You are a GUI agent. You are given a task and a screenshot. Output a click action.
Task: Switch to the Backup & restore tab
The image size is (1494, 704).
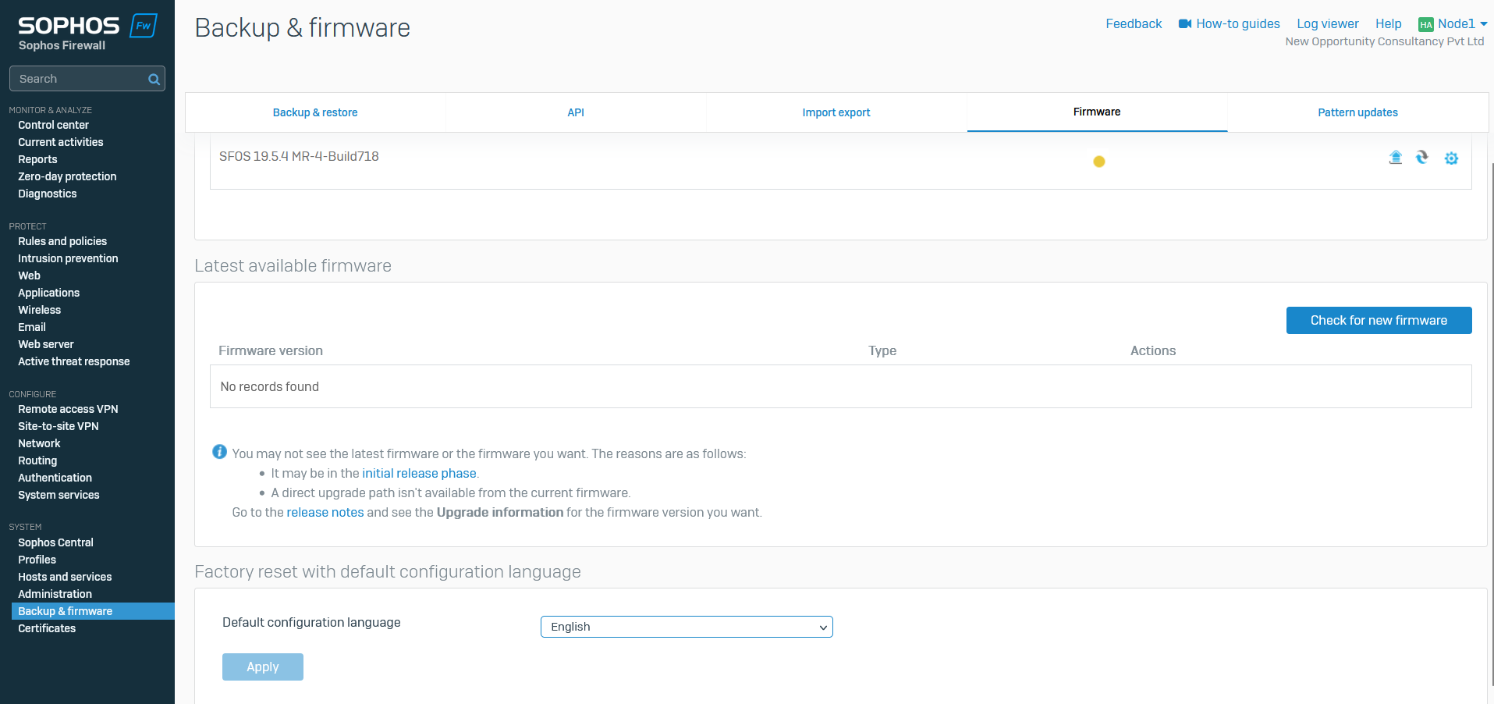[315, 112]
